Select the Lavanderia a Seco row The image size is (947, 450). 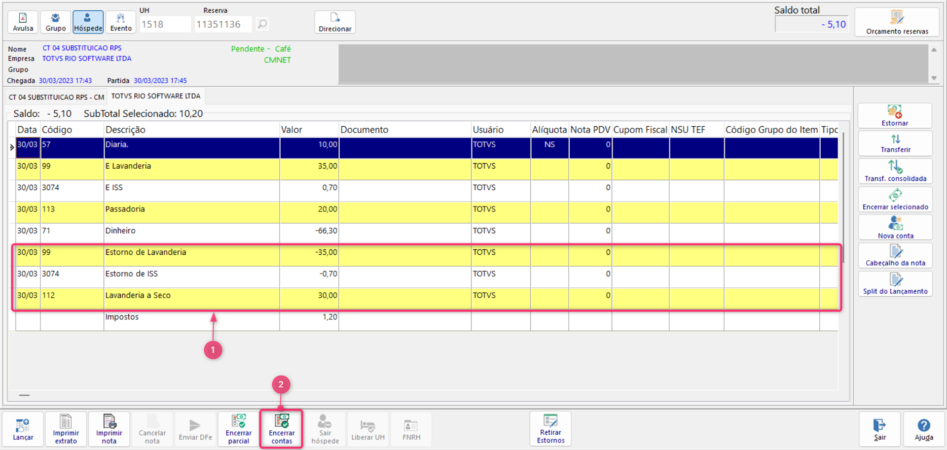(427, 299)
